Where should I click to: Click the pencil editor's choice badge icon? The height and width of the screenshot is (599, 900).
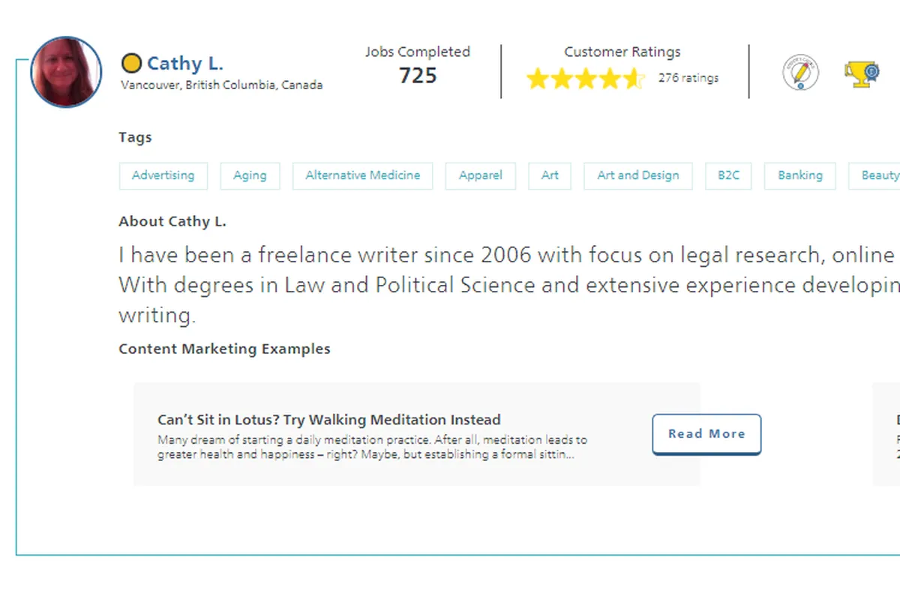click(x=800, y=73)
